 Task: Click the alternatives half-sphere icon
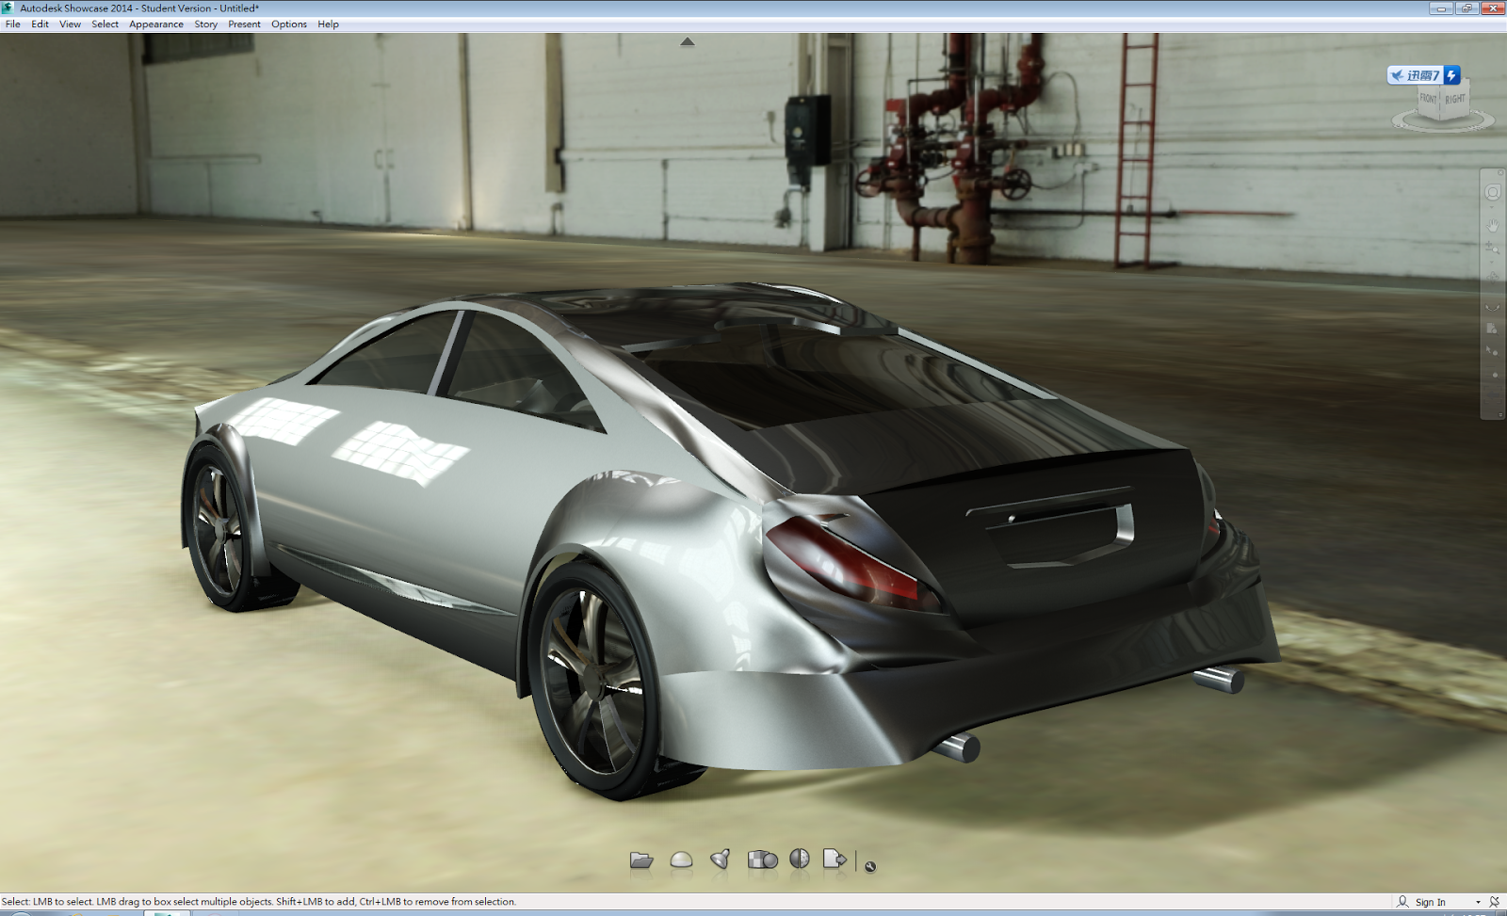coord(798,859)
